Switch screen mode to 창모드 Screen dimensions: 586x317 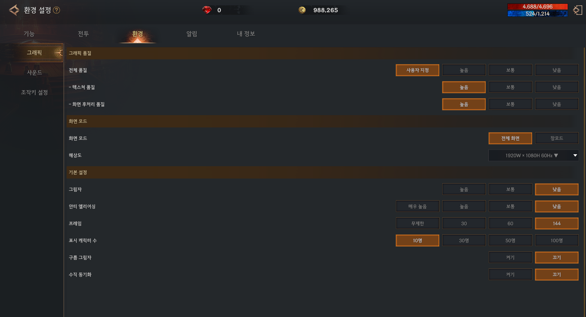(x=556, y=138)
